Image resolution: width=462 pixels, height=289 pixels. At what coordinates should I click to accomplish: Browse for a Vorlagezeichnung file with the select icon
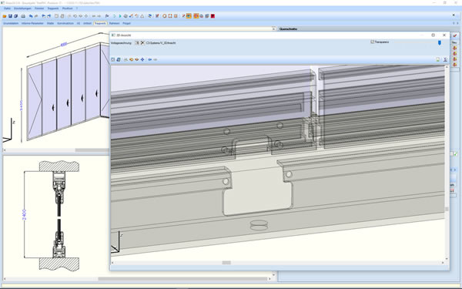[137, 42]
